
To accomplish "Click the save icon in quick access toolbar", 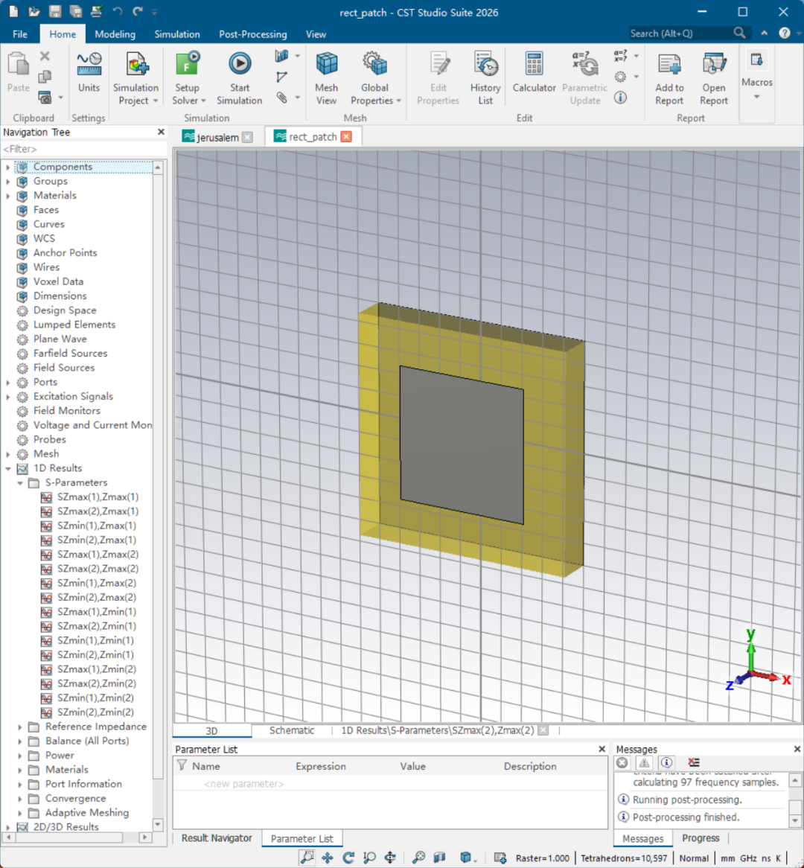I will coord(54,11).
